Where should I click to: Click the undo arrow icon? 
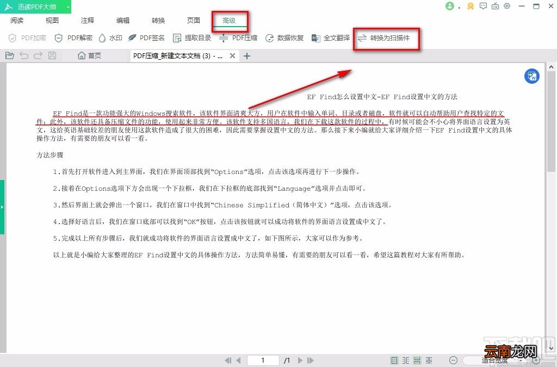coord(24,55)
